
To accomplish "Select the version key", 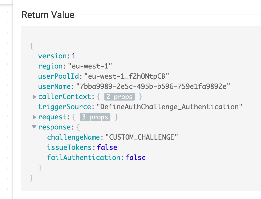I will click(x=52, y=56).
